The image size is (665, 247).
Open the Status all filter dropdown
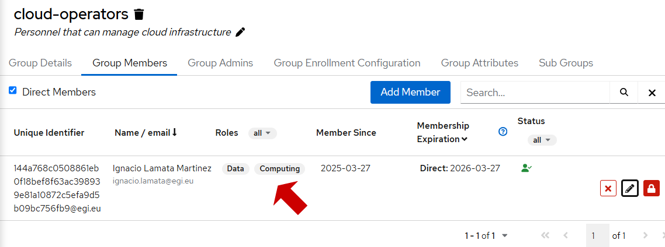542,140
